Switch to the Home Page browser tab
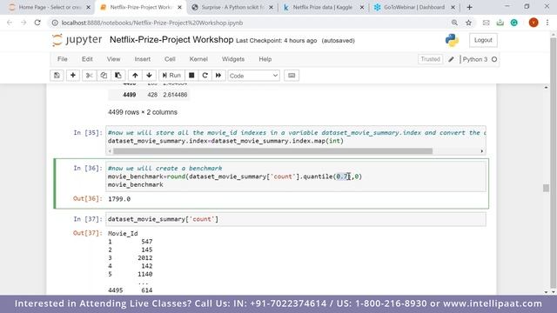Viewport: 557px width, 313px height. [50, 7]
